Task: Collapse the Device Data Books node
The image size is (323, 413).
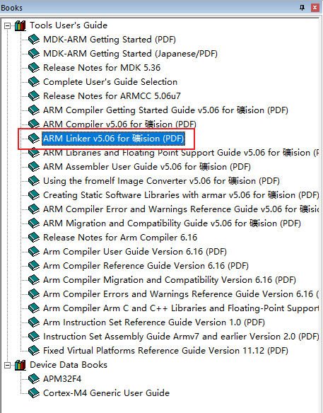Action: coord(7,365)
